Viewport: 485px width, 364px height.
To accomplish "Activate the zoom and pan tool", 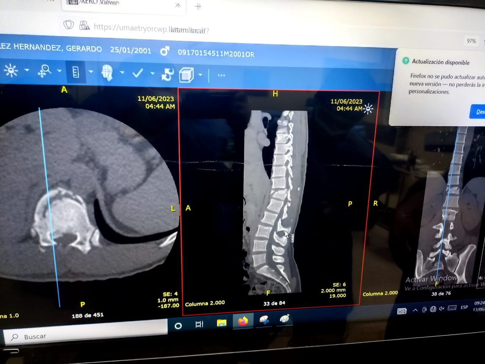I will click(44, 71).
